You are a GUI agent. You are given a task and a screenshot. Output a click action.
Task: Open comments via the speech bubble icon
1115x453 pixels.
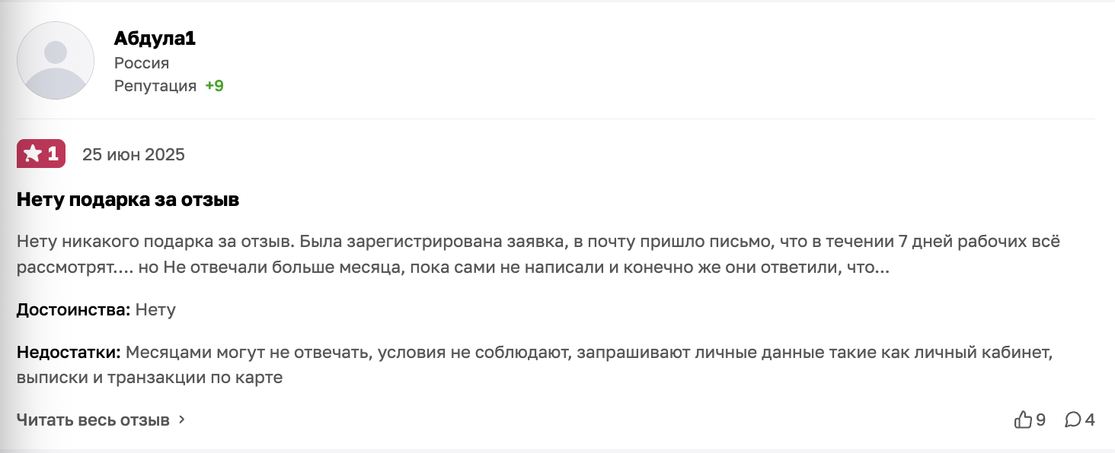[x=1073, y=419]
